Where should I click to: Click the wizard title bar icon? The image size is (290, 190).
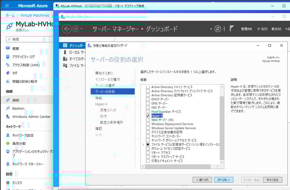tap(90, 45)
